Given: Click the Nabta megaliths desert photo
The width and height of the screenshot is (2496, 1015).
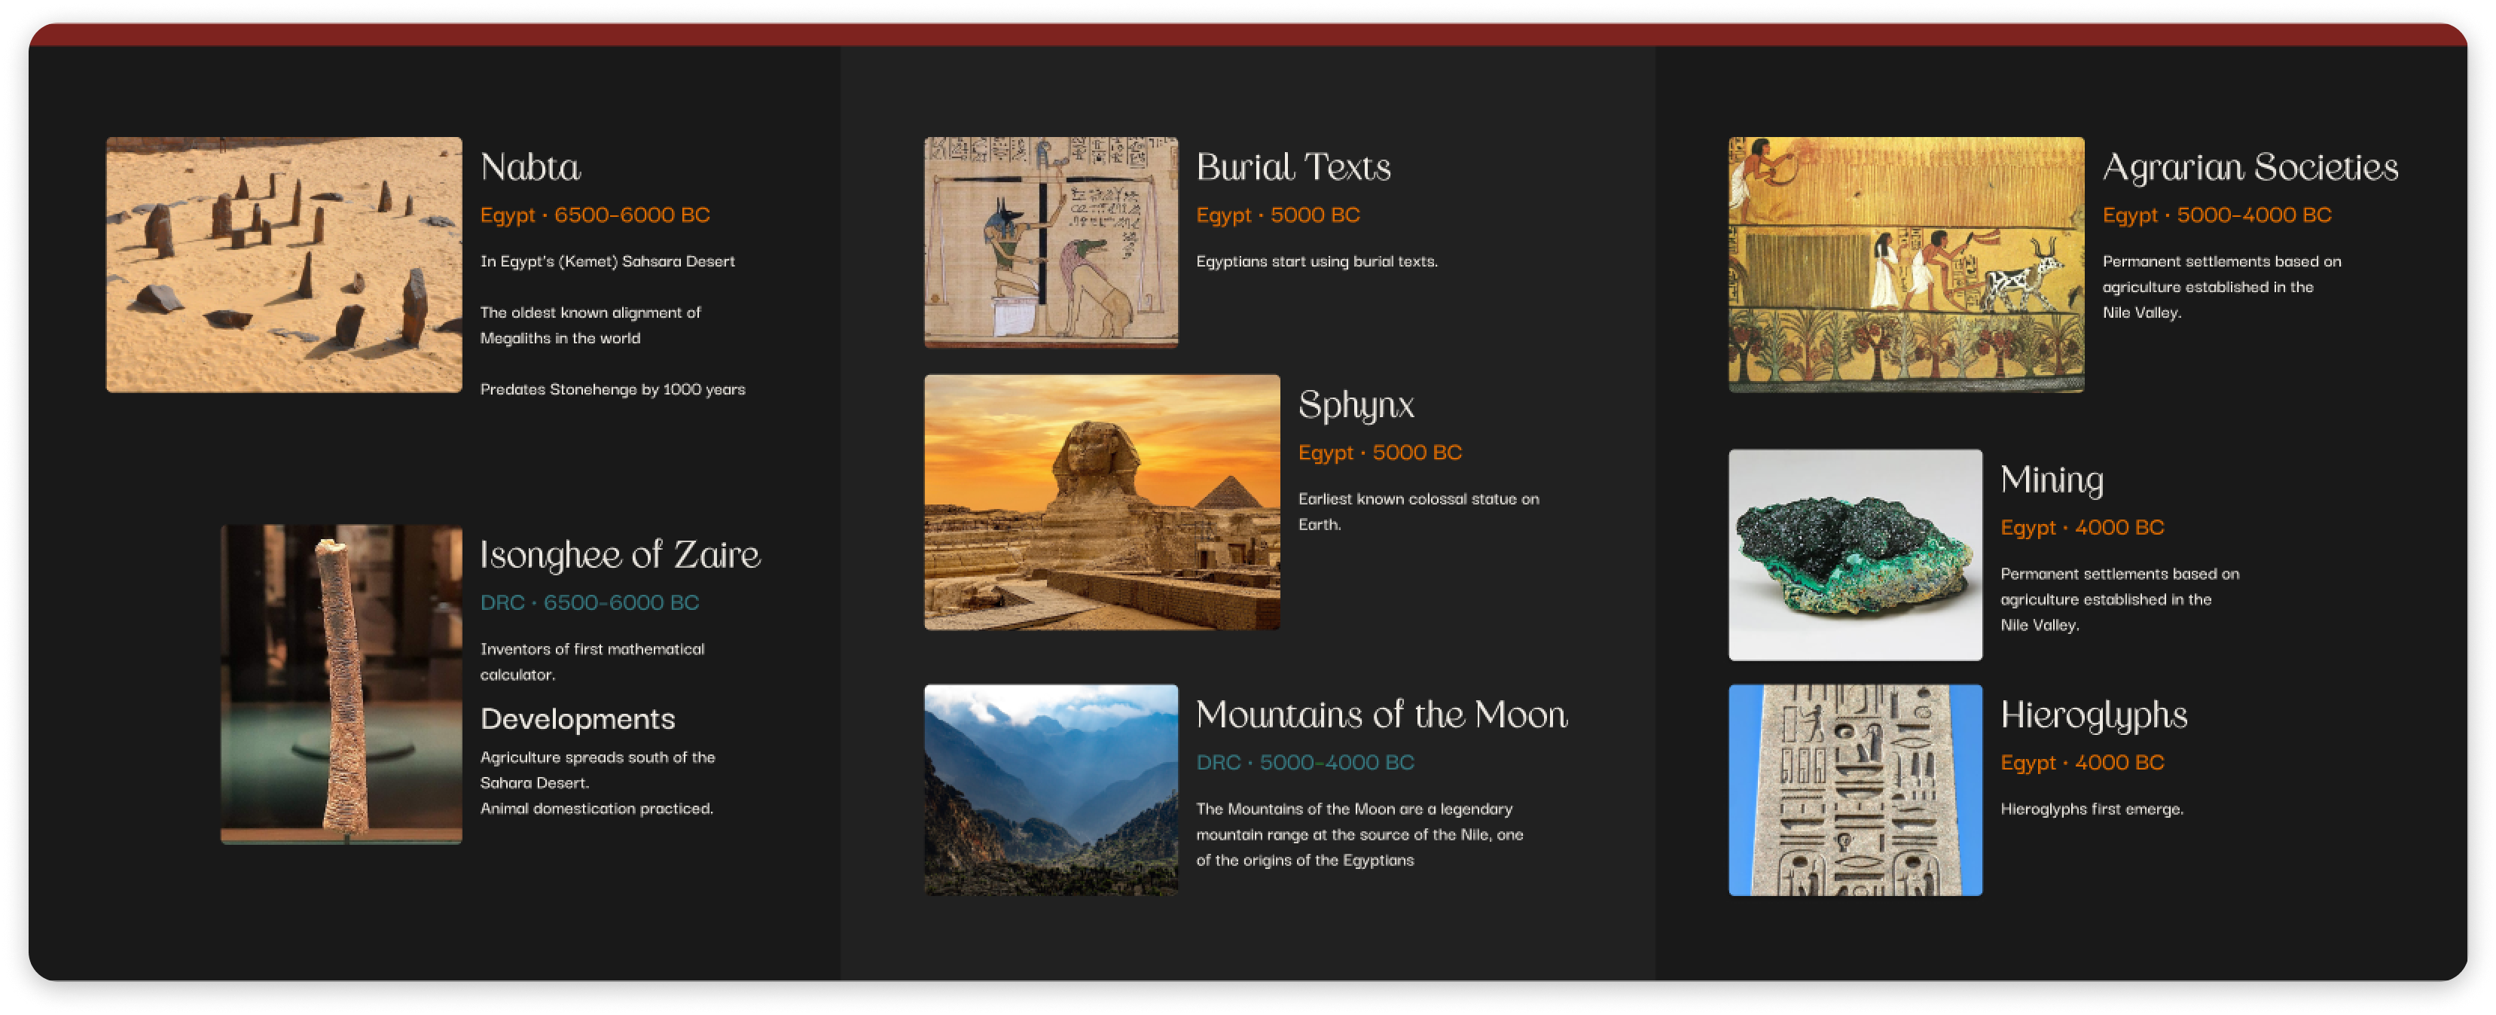Looking at the screenshot, I should (284, 264).
